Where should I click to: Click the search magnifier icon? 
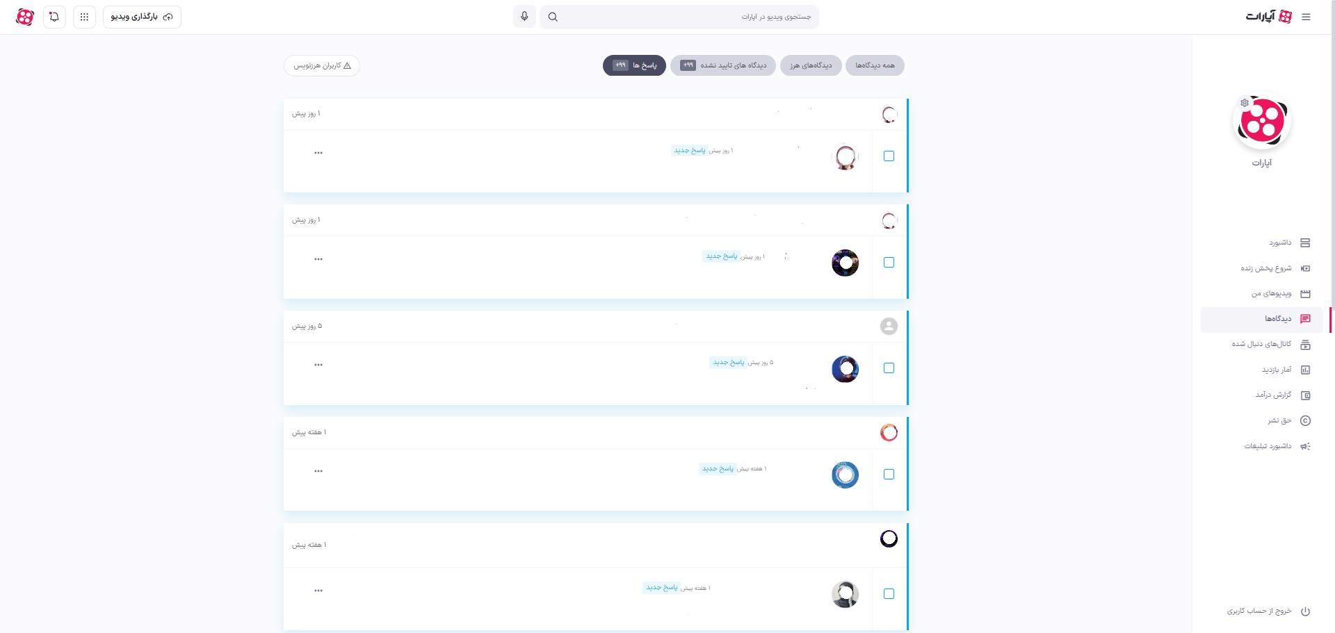click(553, 17)
